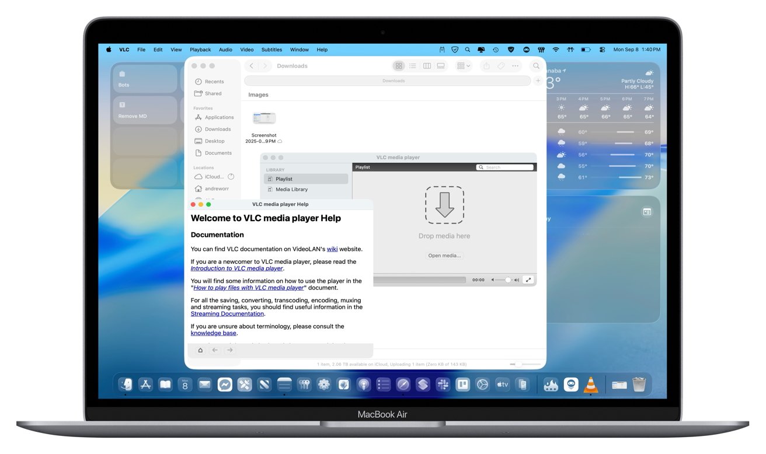Image resolution: width=766 pixels, height=454 pixels.
Task: Click the VLC volume slider
Action: click(508, 280)
